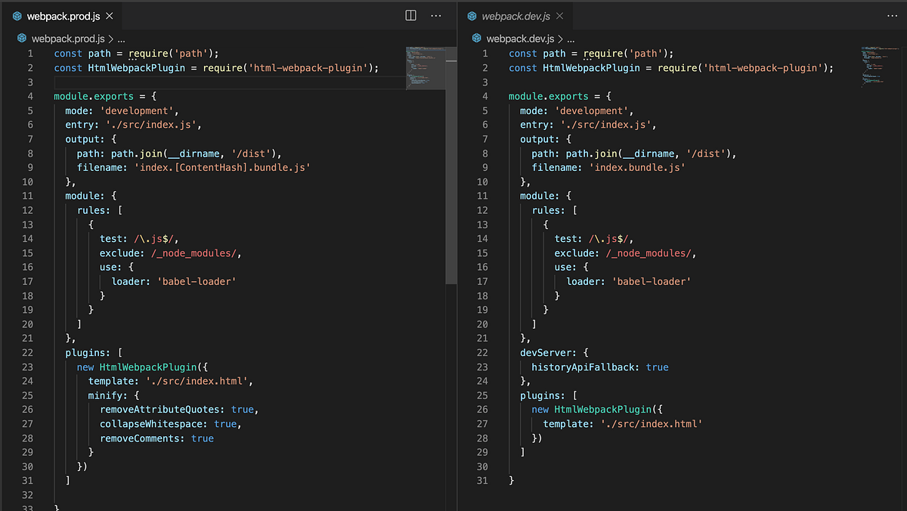Click 'babel-loader' string in webpack.dev.js

pyautogui.click(x=652, y=281)
